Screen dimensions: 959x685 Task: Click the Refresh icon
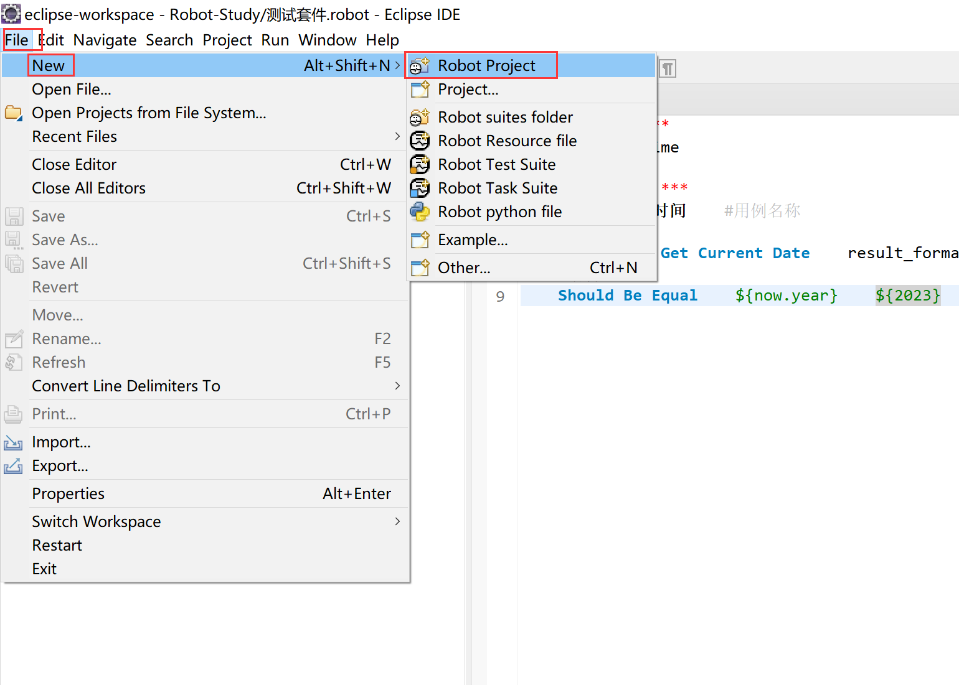[x=14, y=363]
